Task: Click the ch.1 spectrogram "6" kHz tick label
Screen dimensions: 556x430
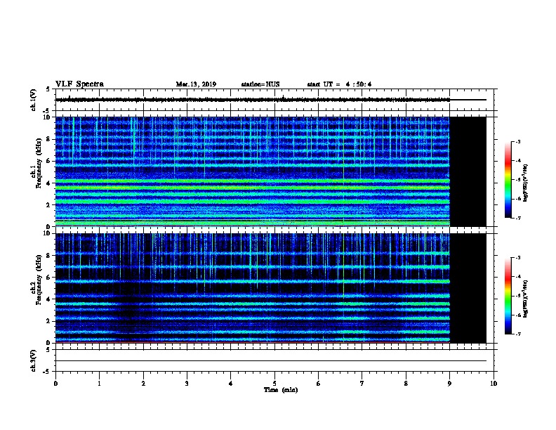Action: [49, 161]
